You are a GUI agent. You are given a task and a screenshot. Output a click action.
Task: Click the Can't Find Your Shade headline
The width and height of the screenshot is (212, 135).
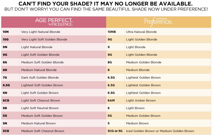point(105,4)
